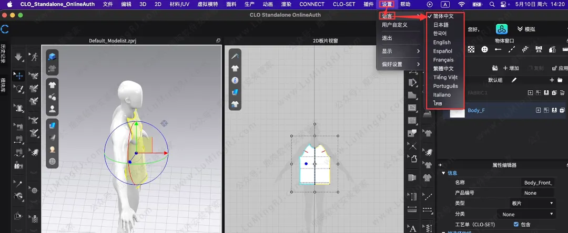This screenshot has height=233, width=568.
Task: Click the walking avatar pose tool
Action: pos(34,56)
